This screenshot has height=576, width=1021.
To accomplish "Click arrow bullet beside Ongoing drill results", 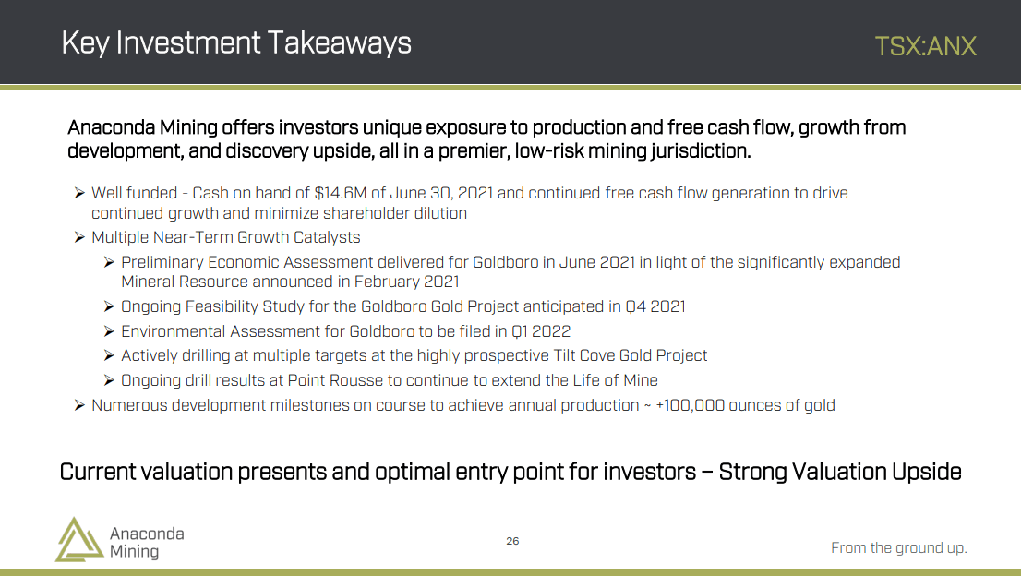I will pyautogui.click(x=109, y=380).
